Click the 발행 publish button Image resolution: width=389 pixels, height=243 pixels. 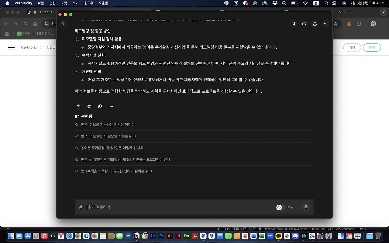[x=372, y=47]
